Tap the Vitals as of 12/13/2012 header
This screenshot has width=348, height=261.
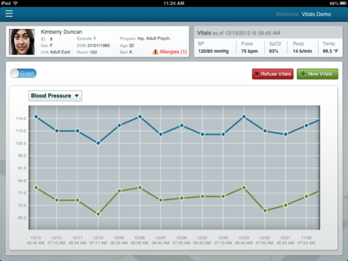click(238, 33)
